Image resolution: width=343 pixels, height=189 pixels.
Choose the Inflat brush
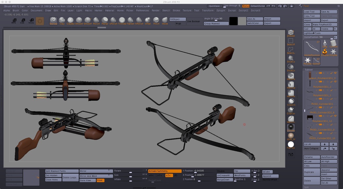coord(148,21)
